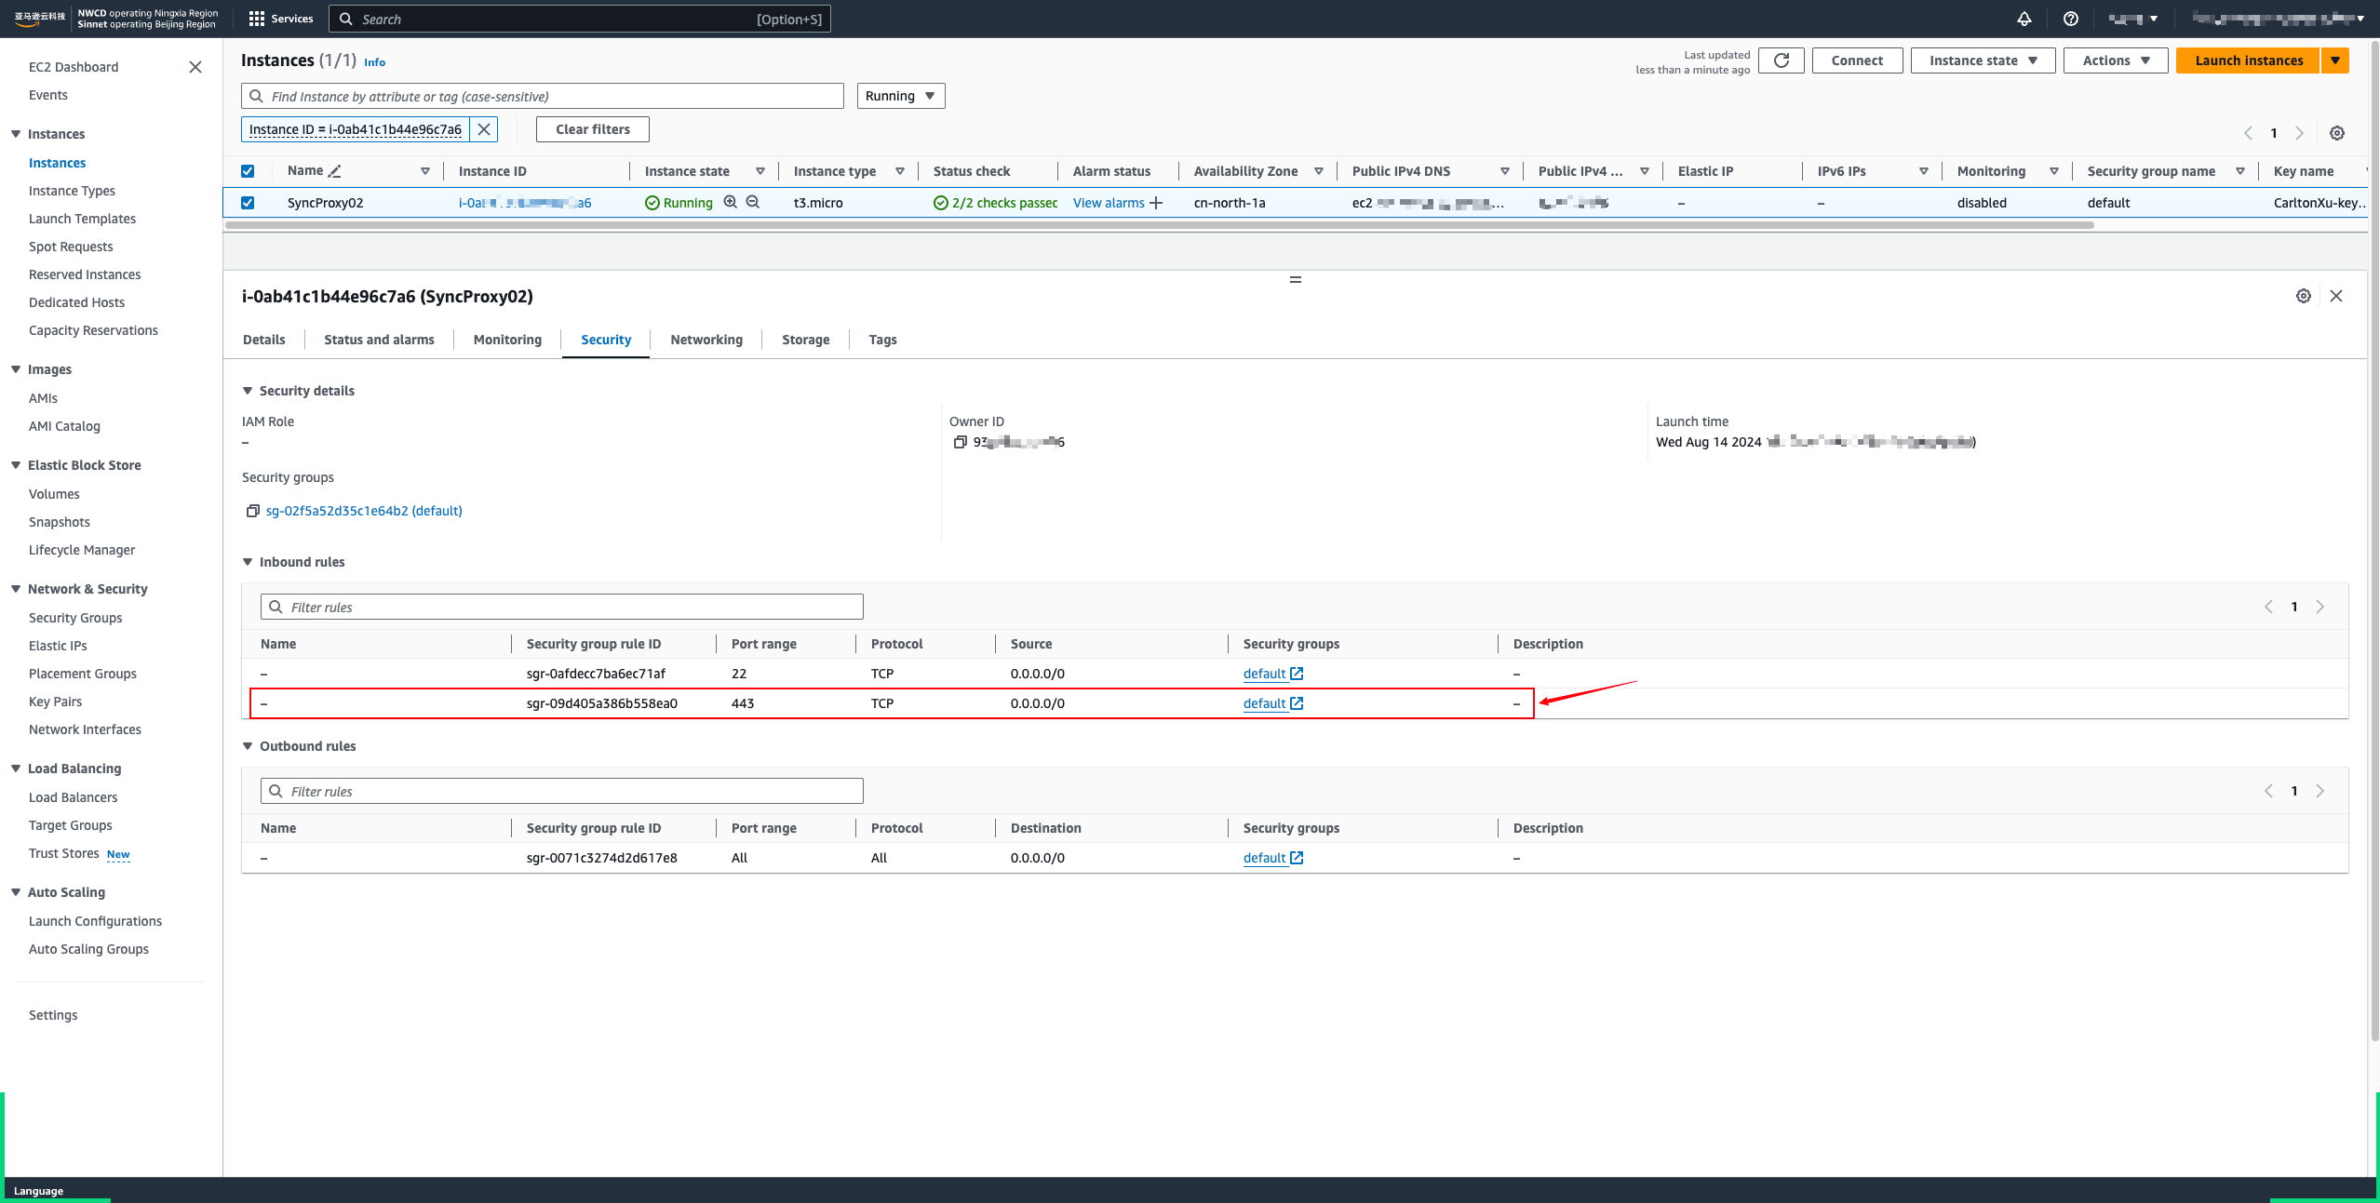Viewport: 2380px width, 1203px height.
Task: Add alarm with plus icon
Action: (x=1156, y=203)
